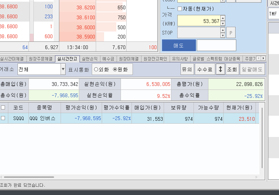Viewport: 279px width, 195px height.
Task: Decrease KRW price using its down arrow
Action: [223, 23]
